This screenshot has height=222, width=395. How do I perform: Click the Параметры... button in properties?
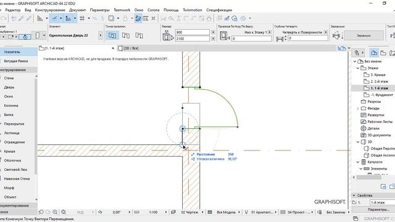373,210
